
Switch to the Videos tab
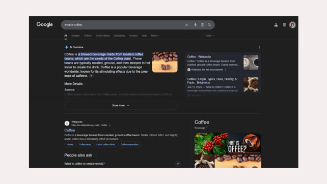point(88,36)
